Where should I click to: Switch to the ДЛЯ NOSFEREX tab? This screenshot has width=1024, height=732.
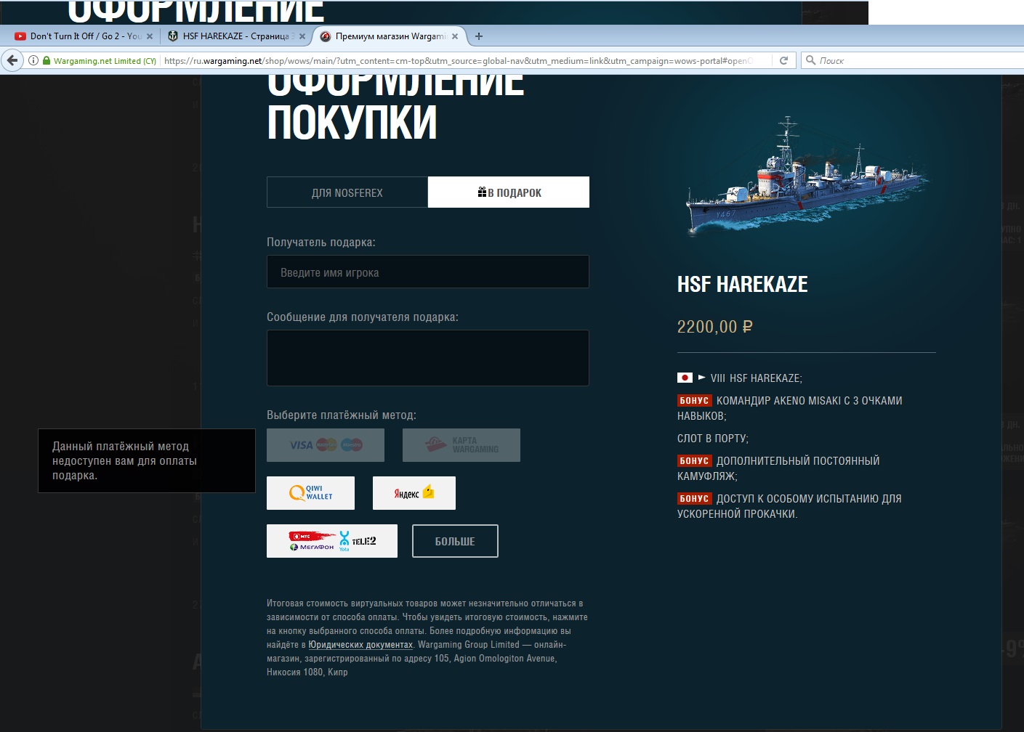pyautogui.click(x=347, y=192)
